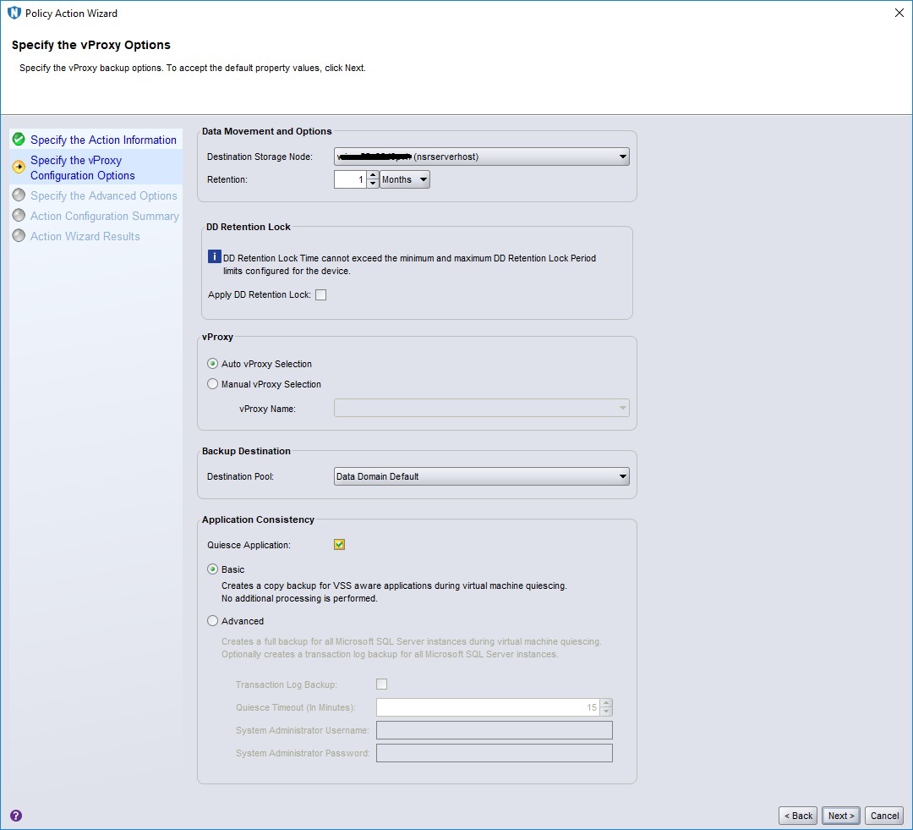Change the Months retention unit dropdown
Screen dimensions: 913x830
405,179
